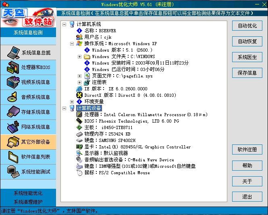Click the Windows flag icon beside 操作系统
268x215 pixels.
(x=79, y=44)
